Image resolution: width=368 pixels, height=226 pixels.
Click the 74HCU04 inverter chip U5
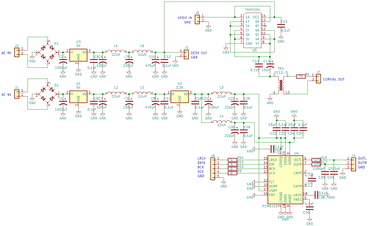[x=252, y=31]
